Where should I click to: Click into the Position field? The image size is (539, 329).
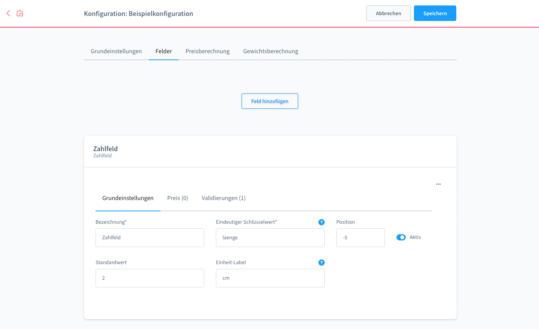pos(360,238)
